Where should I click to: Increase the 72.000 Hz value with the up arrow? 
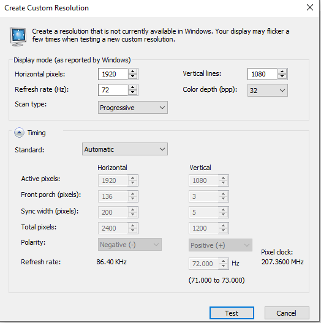(223, 261)
